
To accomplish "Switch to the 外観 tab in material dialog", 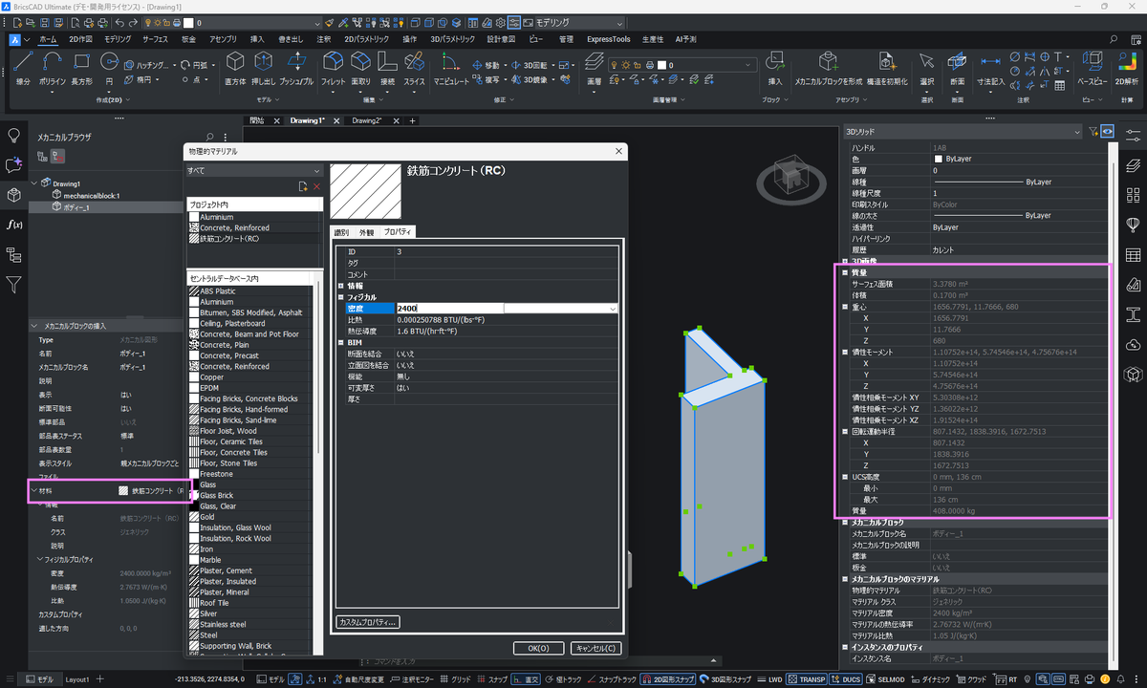I will tap(367, 232).
